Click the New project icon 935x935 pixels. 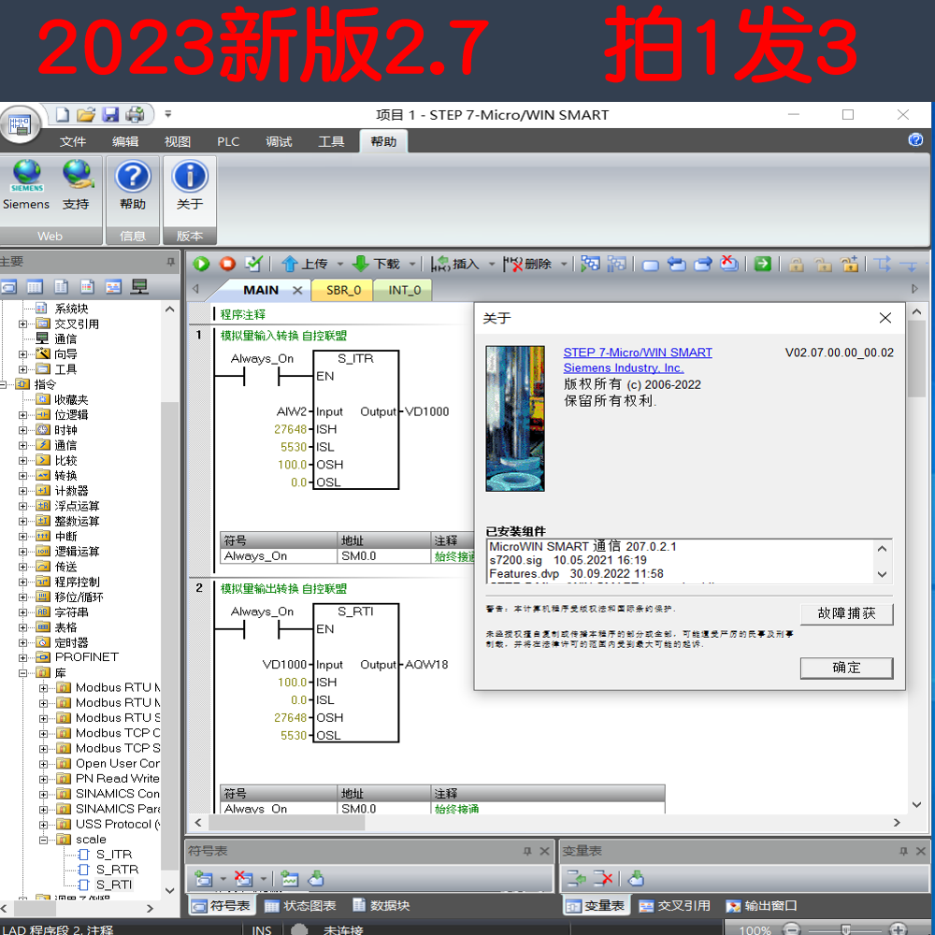(x=62, y=114)
